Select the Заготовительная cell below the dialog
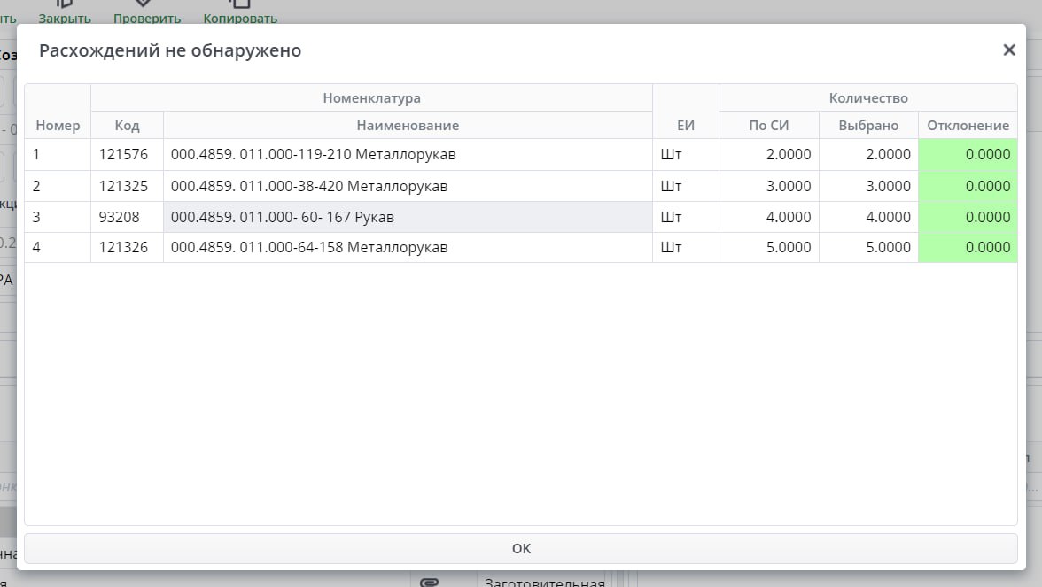This screenshot has height=587, width=1042. point(541,582)
